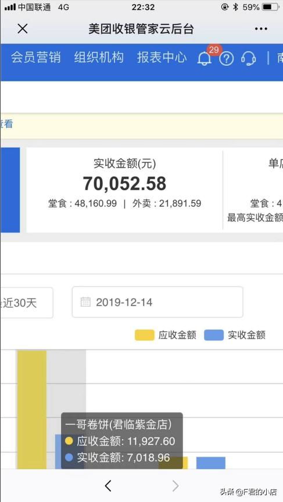This screenshot has width=283, height=502.
Task: Close the 美团收银管家云后台 page with X
Action: click(23, 29)
